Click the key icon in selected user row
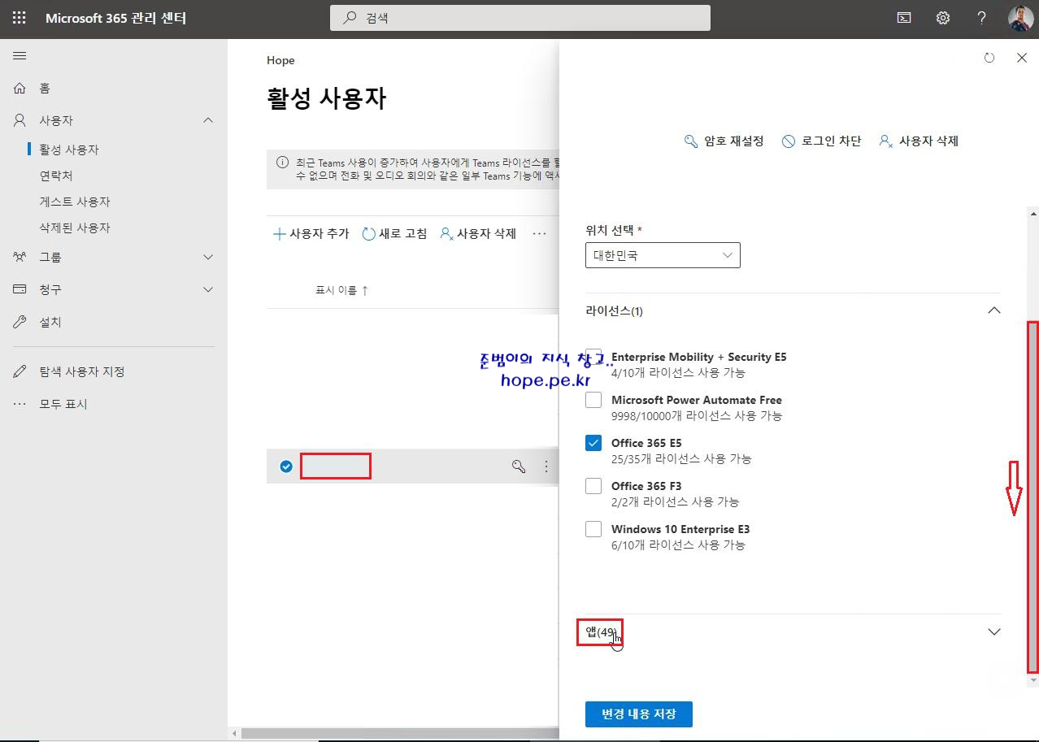1039x742 pixels. (519, 466)
